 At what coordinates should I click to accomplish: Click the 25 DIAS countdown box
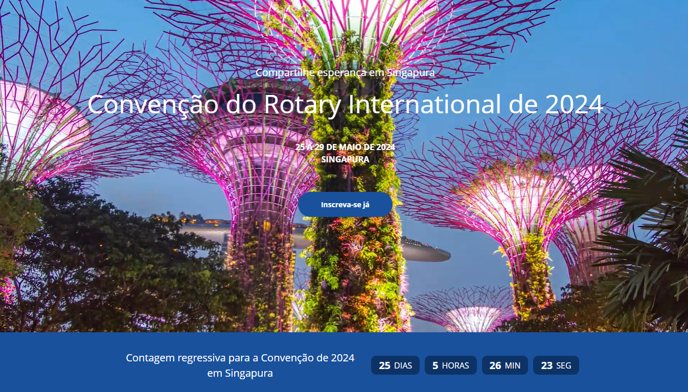395,365
